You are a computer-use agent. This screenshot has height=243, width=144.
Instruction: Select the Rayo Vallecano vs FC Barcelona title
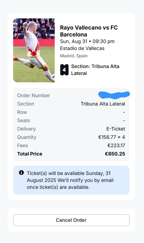89,31
